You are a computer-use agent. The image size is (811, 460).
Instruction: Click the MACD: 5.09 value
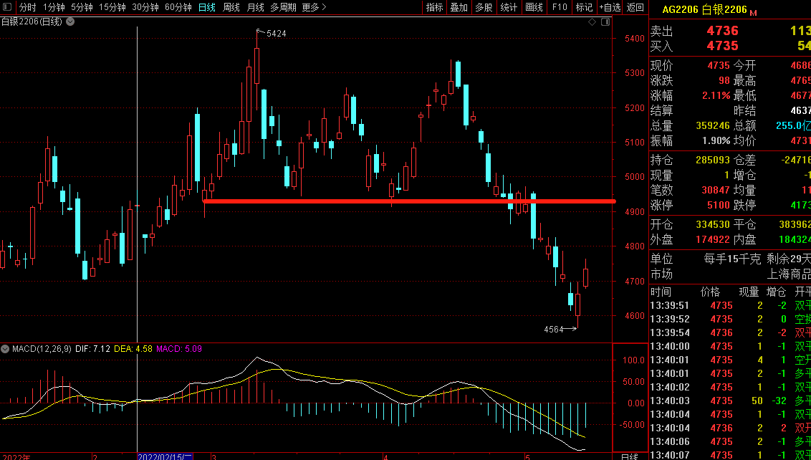tap(179, 349)
